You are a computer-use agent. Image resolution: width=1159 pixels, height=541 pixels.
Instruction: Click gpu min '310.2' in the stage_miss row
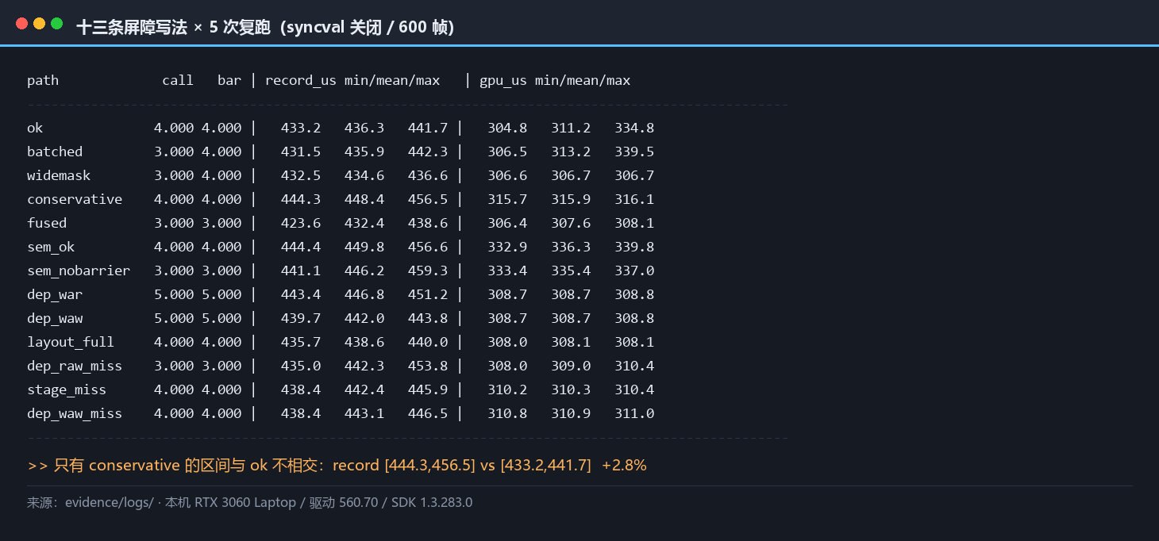[x=507, y=389]
